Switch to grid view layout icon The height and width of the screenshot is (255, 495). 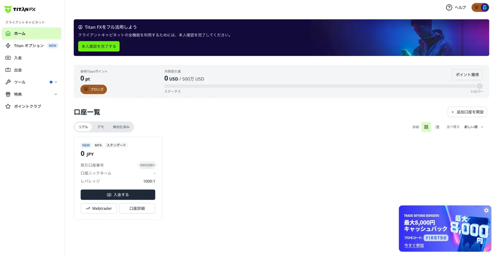click(426, 127)
